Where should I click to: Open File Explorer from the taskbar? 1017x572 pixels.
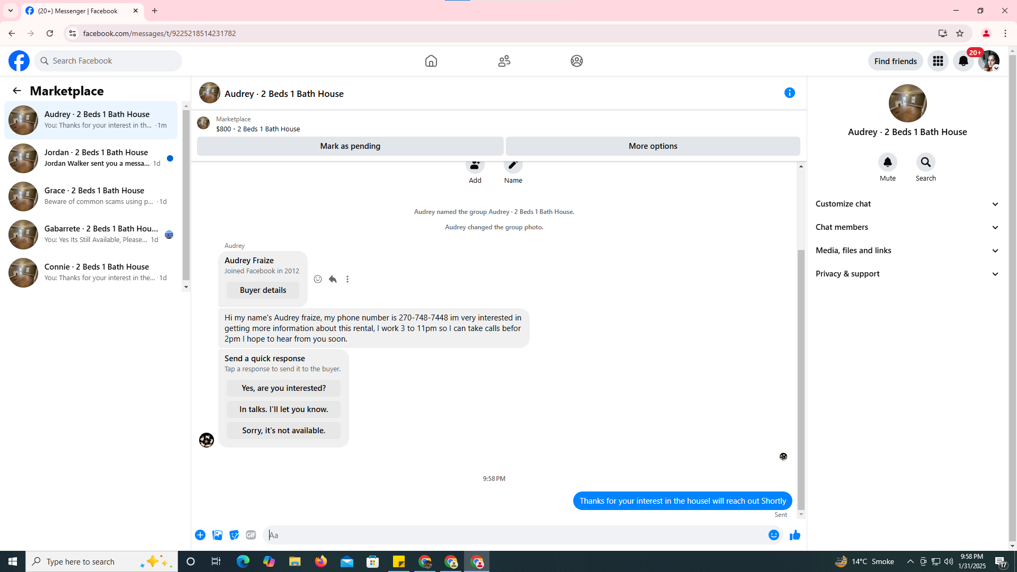[295, 561]
